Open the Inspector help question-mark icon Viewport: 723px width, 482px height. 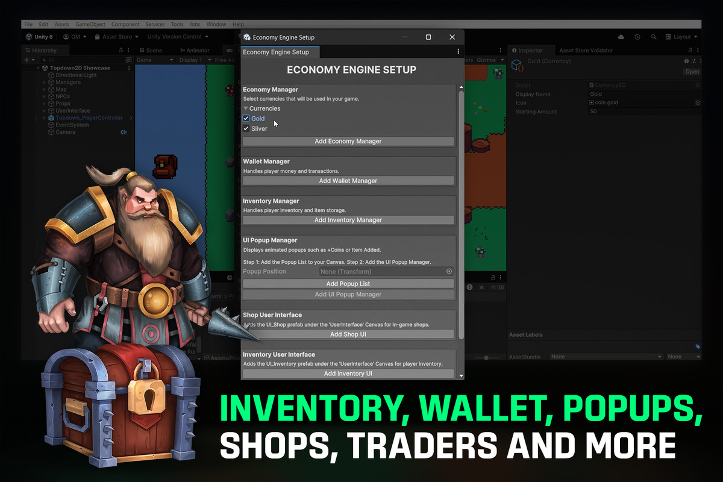tap(686, 61)
